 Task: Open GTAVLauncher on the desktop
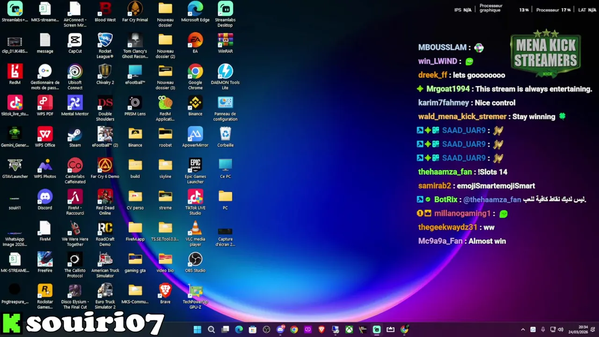coord(15,169)
